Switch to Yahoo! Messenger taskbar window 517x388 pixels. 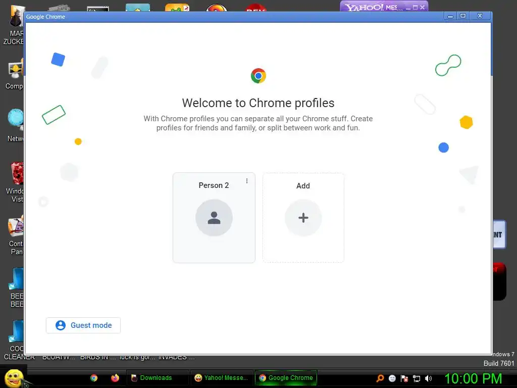pos(221,378)
